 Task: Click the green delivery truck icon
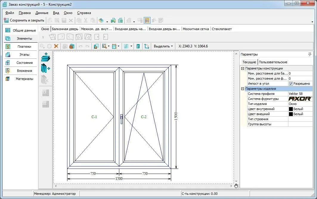tap(113, 20)
